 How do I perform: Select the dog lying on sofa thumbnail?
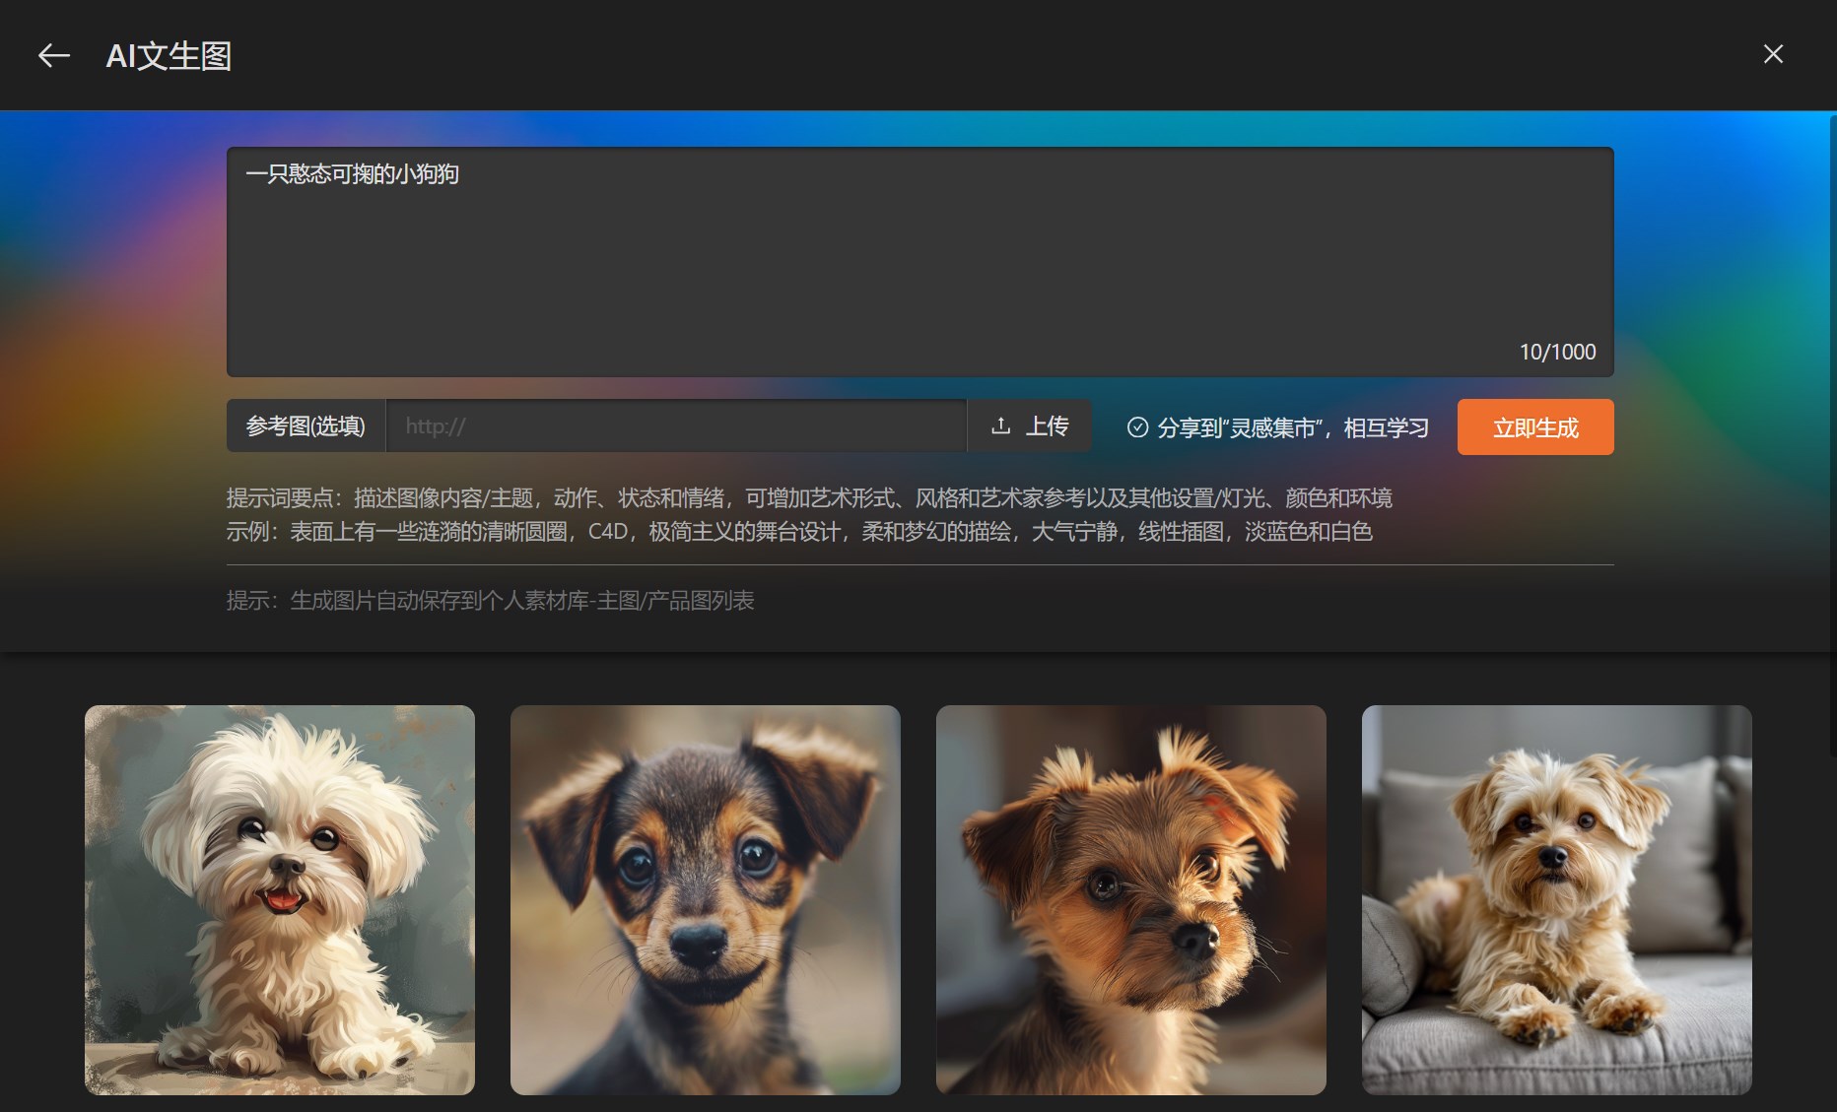(x=1557, y=900)
